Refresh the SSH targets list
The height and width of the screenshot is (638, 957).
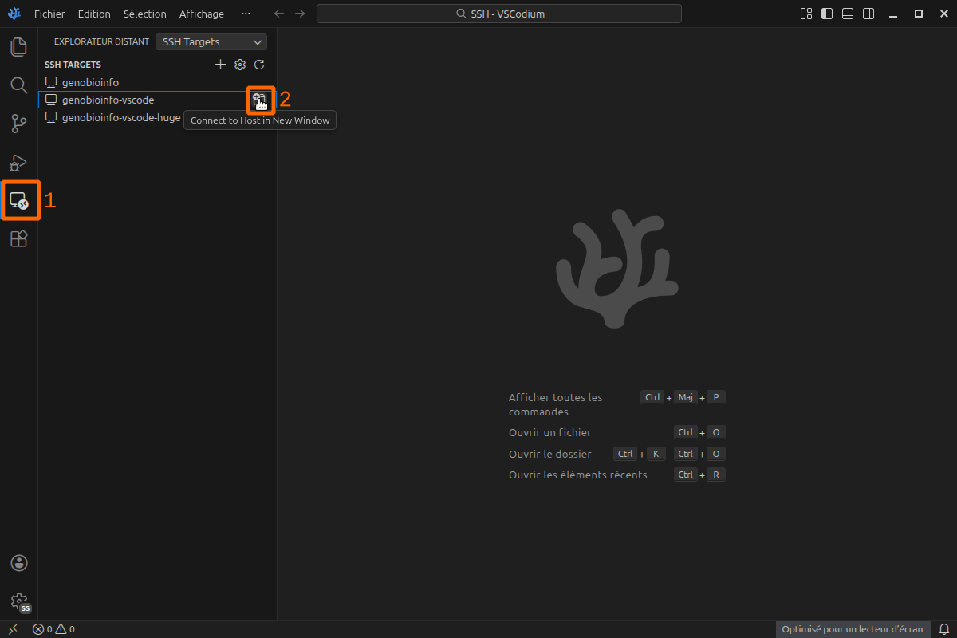coord(259,65)
